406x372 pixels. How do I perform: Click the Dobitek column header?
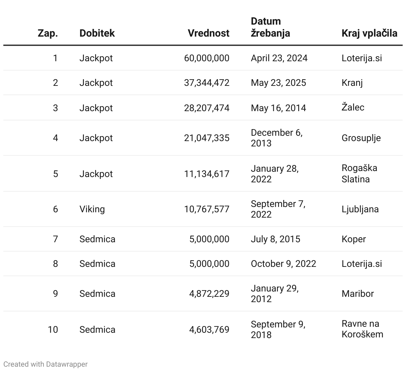click(x=97, y=33)
